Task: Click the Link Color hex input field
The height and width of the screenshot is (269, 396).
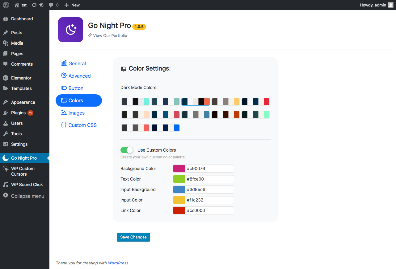Action: 209,210
